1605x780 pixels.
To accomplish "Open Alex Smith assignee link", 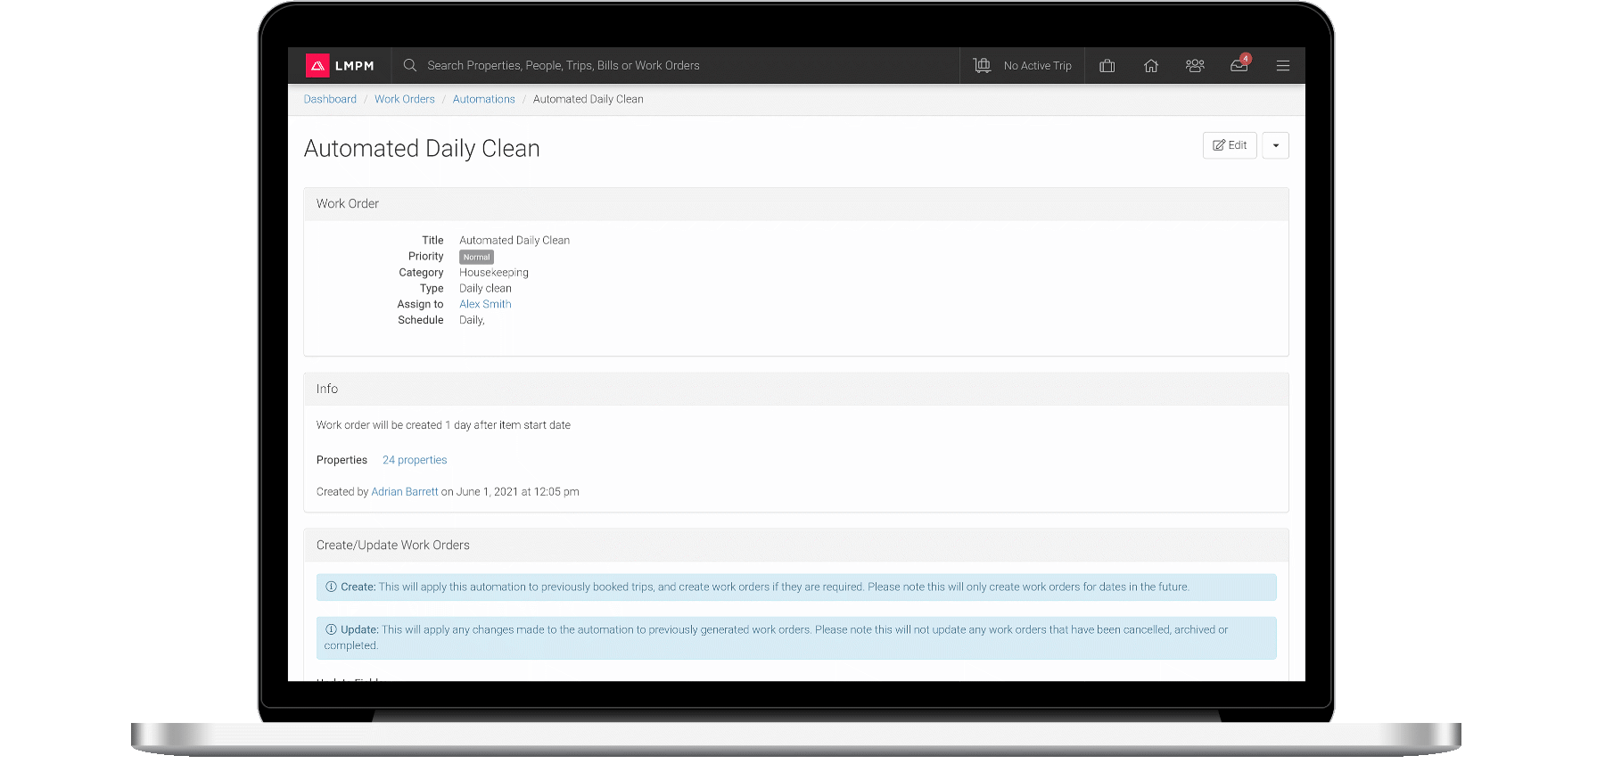I will tap(485, 304).
